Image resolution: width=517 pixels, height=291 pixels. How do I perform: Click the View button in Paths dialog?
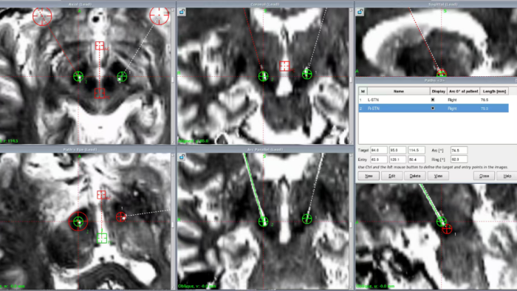coord(438,176)
